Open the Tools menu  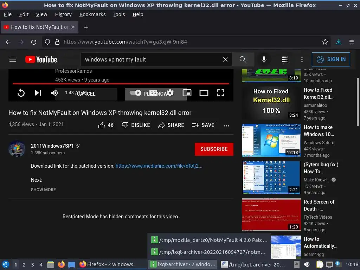click(119, 14)
